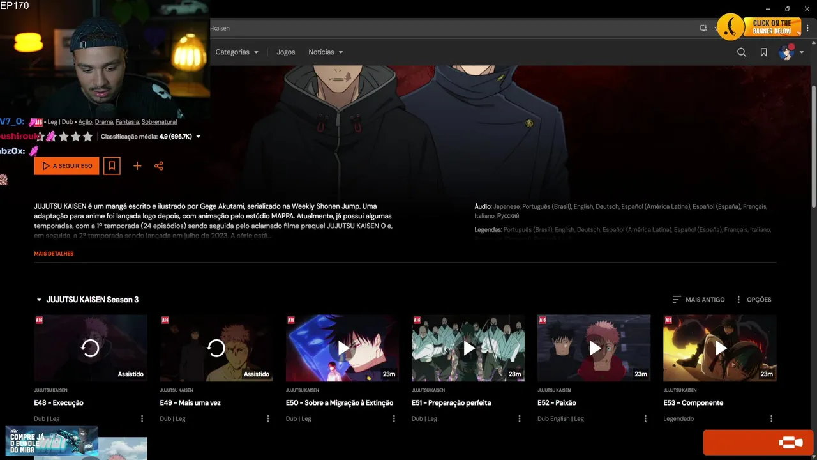Screen dimensions: 817x460
Task: Expand the Notícias dropdown
Action: [326, 52]
